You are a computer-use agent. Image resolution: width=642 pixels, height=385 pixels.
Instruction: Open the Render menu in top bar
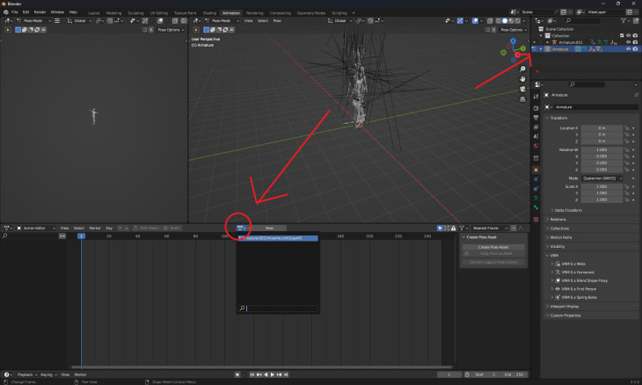point(40,12)
